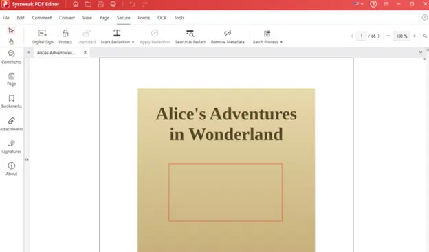The image size is (429, 252).
Task: Open the Signatures side panel
Action: tap(11, 147)
